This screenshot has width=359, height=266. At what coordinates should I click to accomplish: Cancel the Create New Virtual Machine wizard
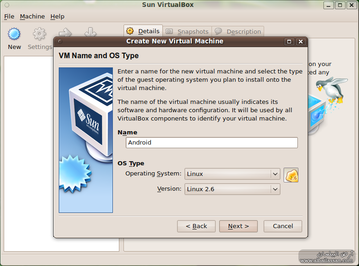tap(283, 226)
